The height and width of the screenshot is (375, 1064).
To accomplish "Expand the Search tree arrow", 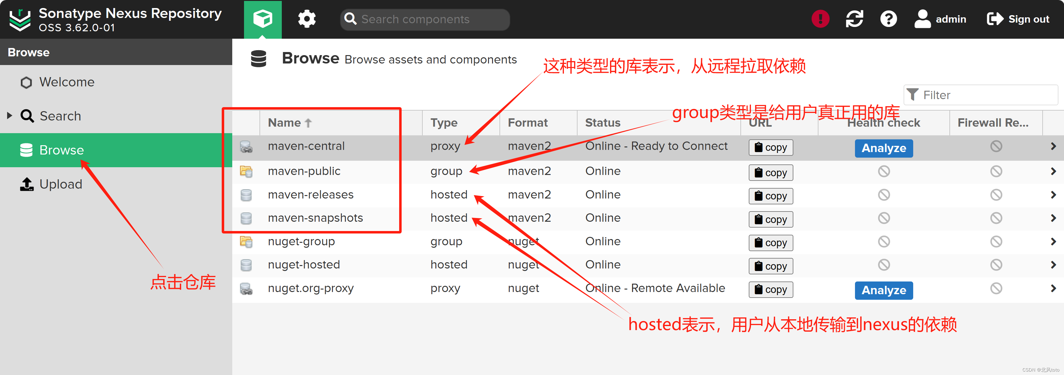I will point(10,116).
